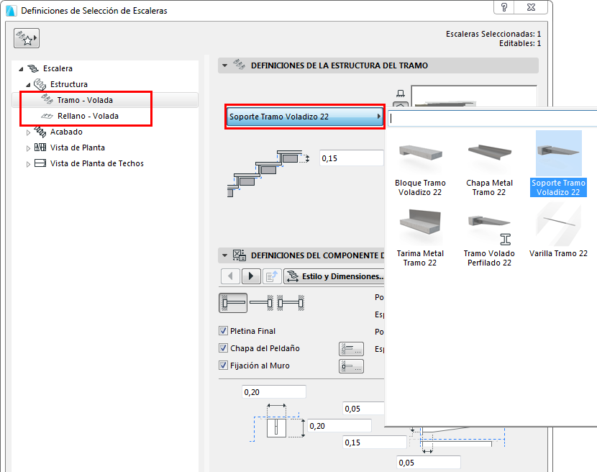The image size is (597, 472).
Task: Toggle Fijación al Muro checkbox
Action: (x=224, y=366)
